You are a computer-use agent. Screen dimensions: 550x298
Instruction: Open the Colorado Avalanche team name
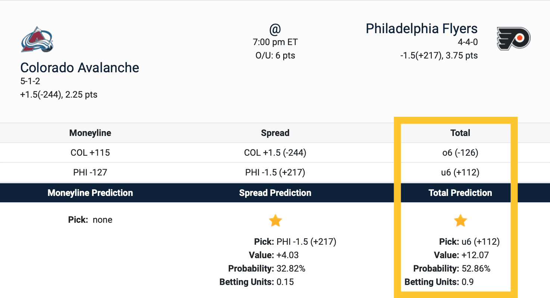point(79,67)
